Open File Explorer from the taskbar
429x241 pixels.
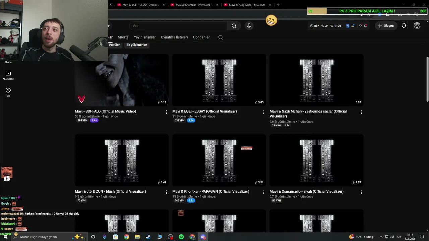(137, 237)
